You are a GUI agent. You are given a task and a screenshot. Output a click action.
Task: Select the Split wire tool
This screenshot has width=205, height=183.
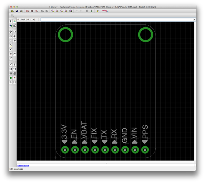tap(11, 58)
